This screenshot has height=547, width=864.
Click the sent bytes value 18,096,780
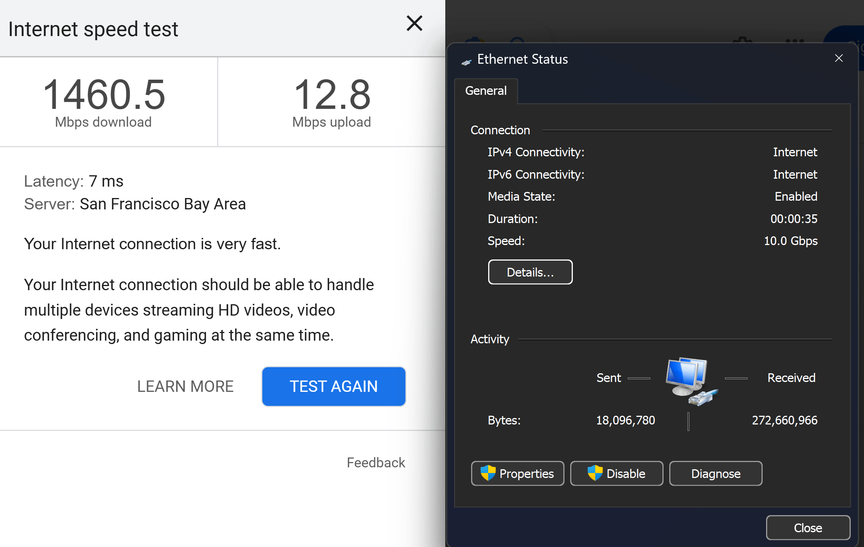pos(625,420)
